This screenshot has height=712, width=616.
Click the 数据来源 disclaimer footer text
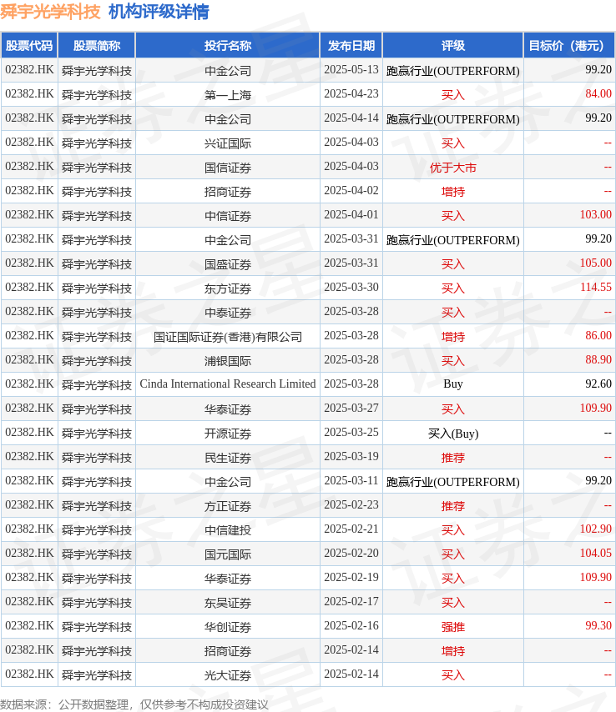point(134,704)
